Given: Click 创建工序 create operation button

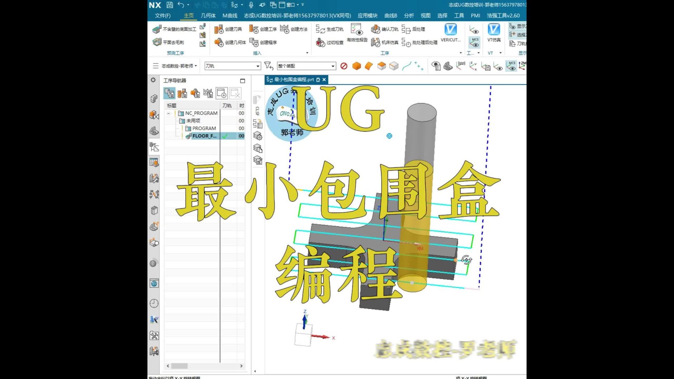Looking at the screenshot, I should point(263,29).
